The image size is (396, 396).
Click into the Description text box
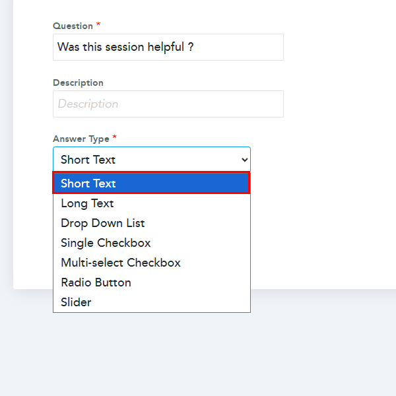168,104
